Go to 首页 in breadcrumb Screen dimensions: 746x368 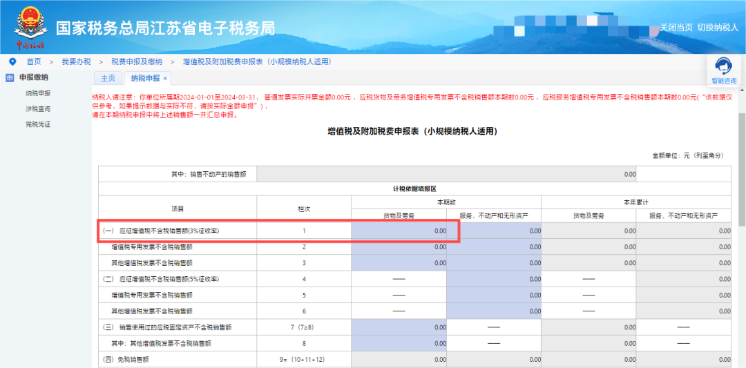[34, 62]
